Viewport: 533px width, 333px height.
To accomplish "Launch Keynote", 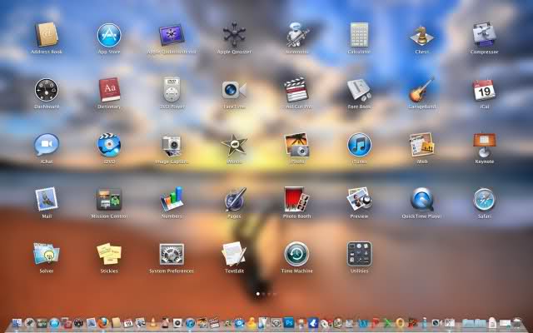I will point(484,145).
